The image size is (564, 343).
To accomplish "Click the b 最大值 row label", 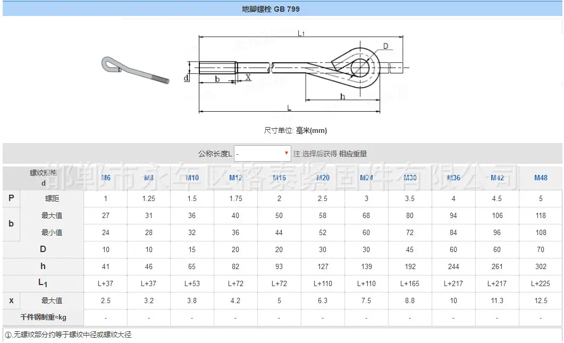I will coord(52,215).
